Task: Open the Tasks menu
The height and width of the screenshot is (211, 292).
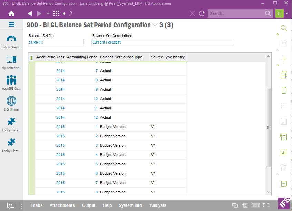Action: tap(37, 205)
